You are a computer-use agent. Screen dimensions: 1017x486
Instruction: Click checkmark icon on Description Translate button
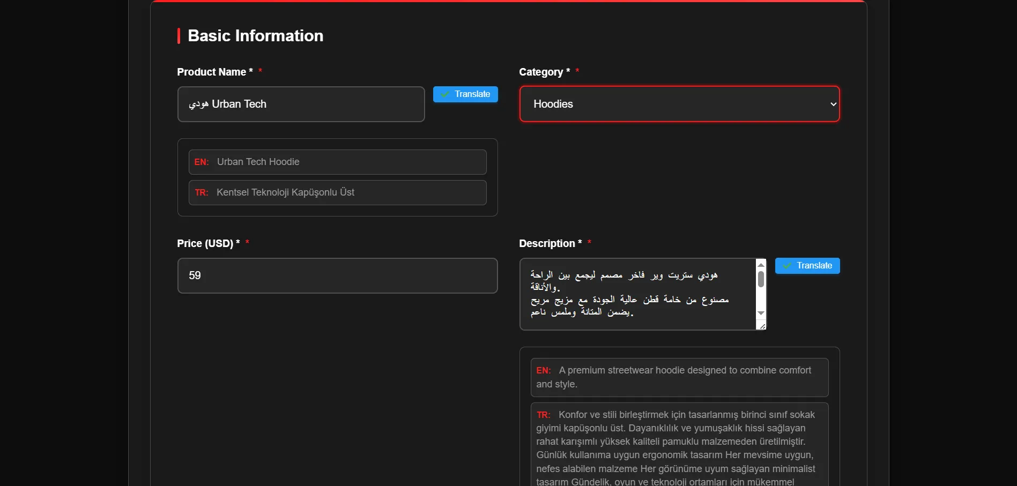click(787, 266)
